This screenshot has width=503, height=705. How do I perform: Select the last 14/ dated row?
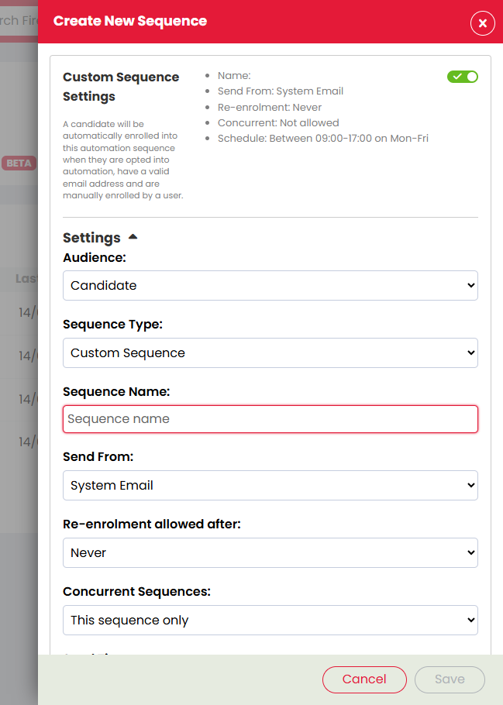click(28, 442)
